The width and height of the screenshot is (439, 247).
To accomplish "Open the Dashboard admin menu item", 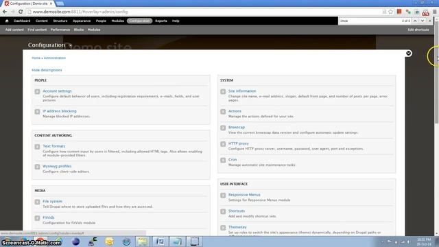I will tap(22, 21).
